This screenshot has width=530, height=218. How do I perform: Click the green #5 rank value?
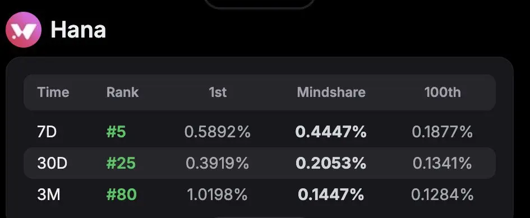(x=116, y=132)
